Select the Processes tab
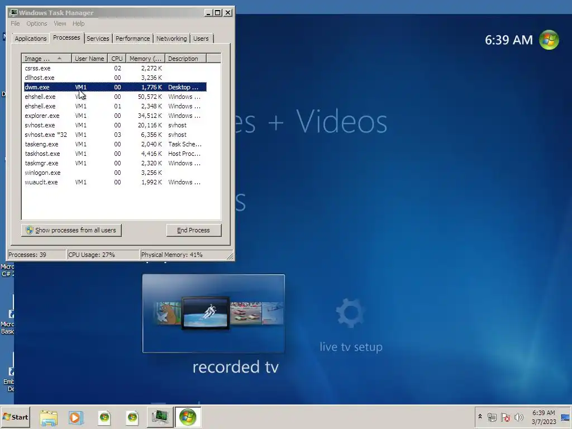Image resolution: width=572 pixels, height=429 pixels. [x=66, y=37]
